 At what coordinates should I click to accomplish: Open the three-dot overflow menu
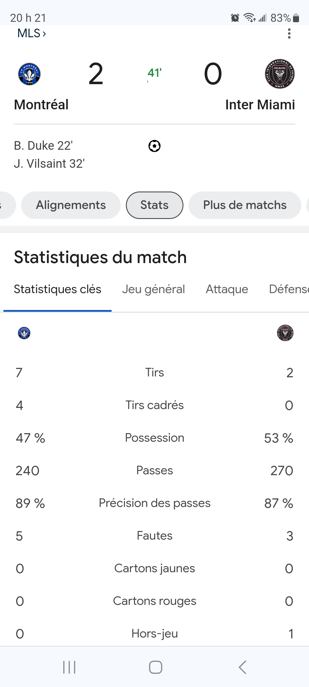(x=289, y=33)
